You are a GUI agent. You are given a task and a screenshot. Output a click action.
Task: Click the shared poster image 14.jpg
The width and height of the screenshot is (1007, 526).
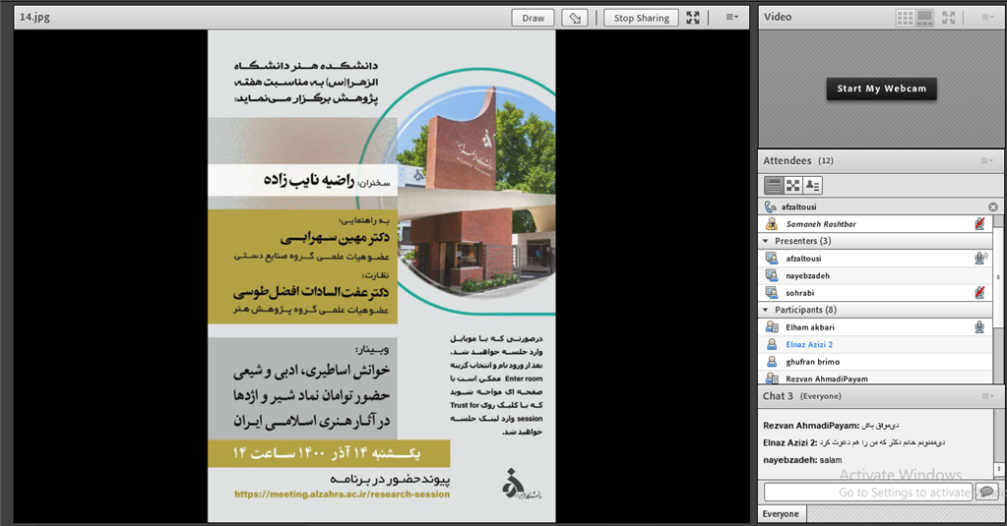pos(382,276)
